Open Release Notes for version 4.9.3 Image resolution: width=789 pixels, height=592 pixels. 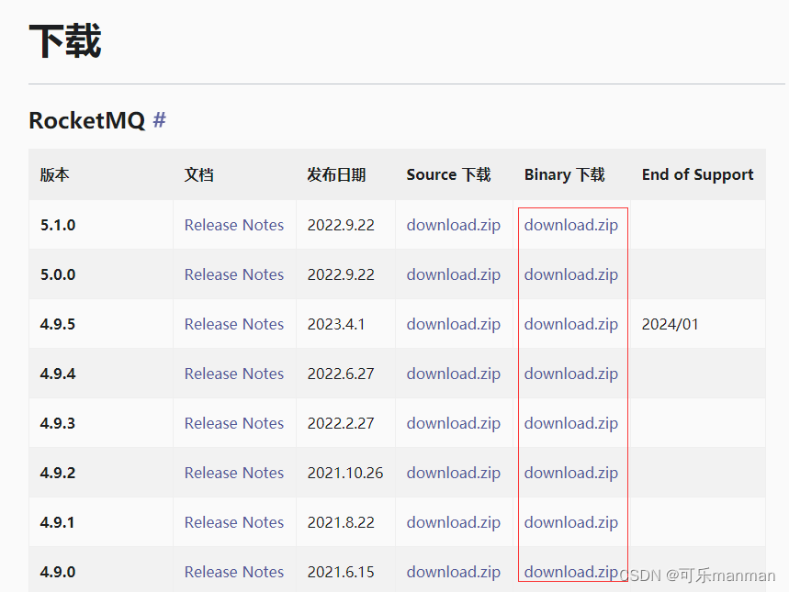[x=233, y=423]
